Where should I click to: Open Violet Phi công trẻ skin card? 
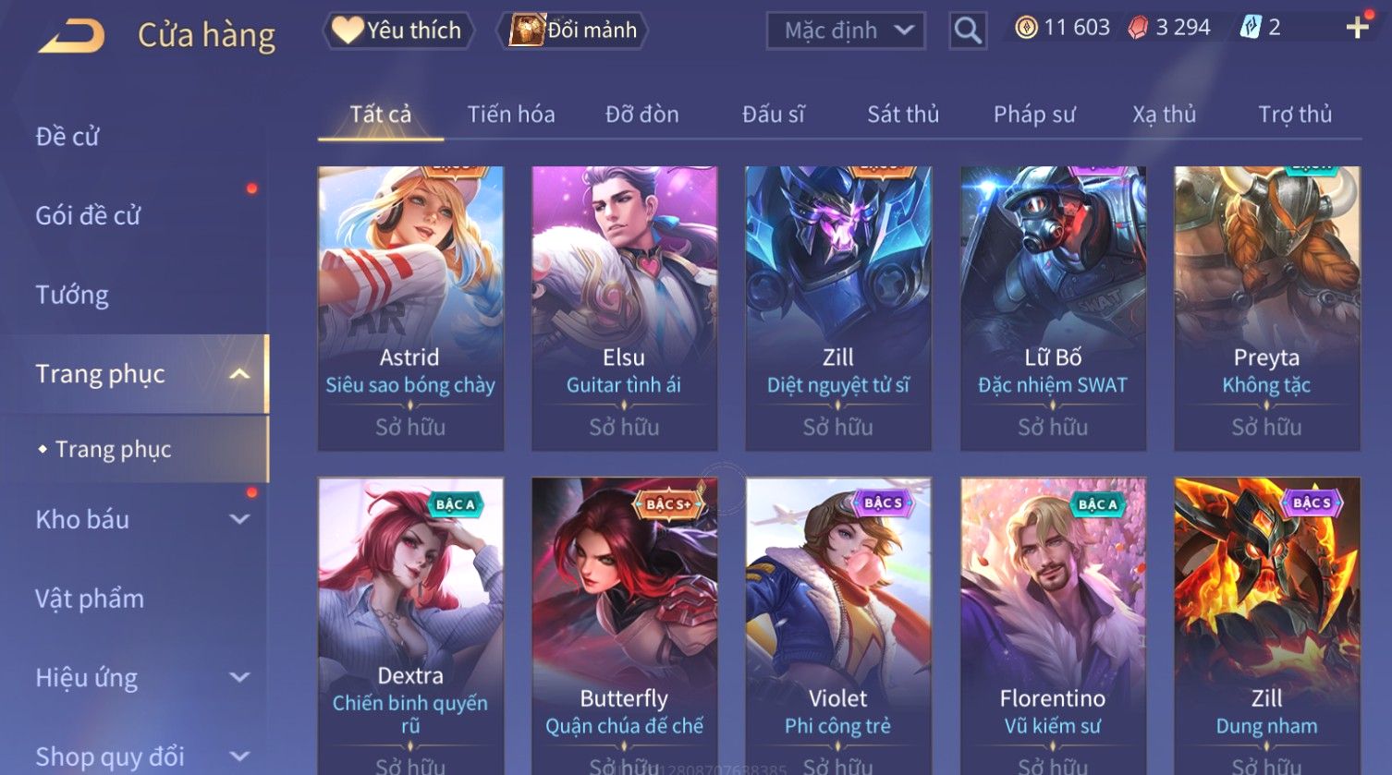click(838, 625)
